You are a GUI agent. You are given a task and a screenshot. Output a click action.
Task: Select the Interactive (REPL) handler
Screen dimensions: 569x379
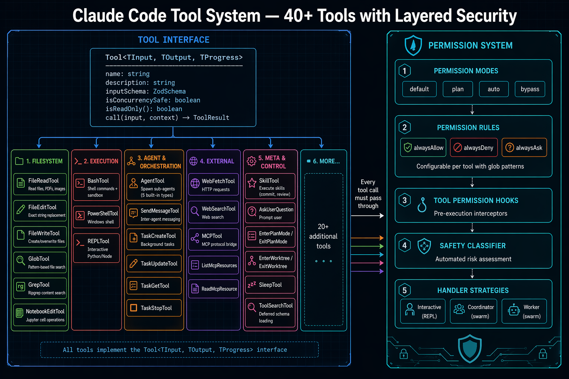(x=423, y=311)
